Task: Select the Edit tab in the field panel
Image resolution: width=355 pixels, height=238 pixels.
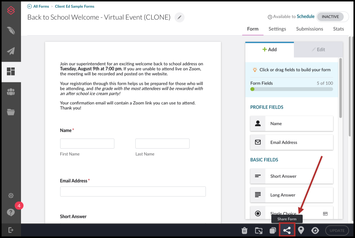Action: pyautogui.click(x=318, y=49)
